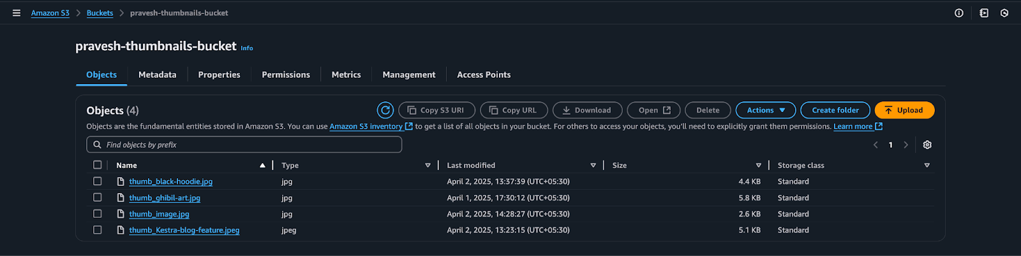
Task: Click the info circle icon in header
Action: (x=958, y=13)
